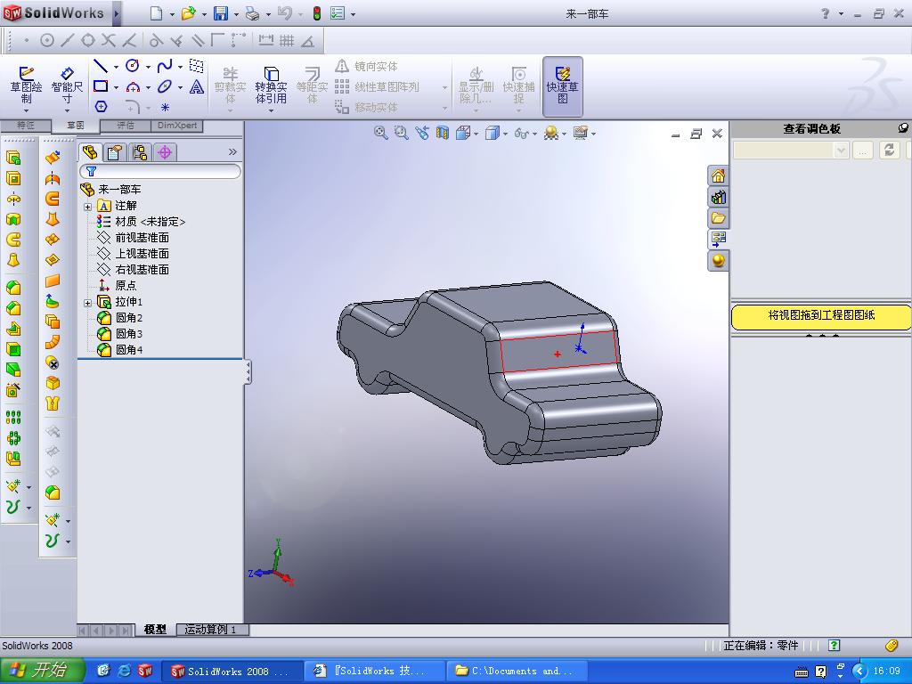Open the view orientation dropdown arrow

(x=476, y=134)
